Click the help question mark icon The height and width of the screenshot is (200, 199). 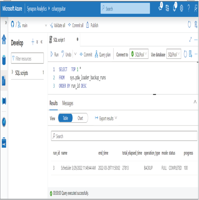coord(189,8)
